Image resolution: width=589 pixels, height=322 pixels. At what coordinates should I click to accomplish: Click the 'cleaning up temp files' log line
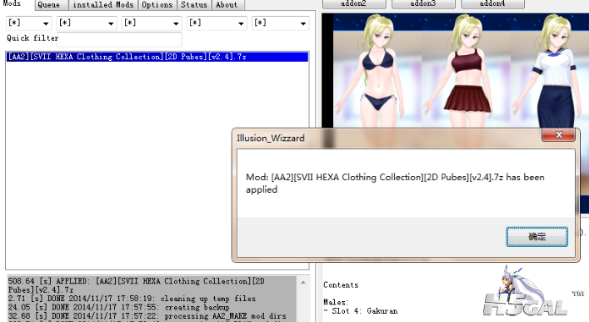tap(132, 299)
